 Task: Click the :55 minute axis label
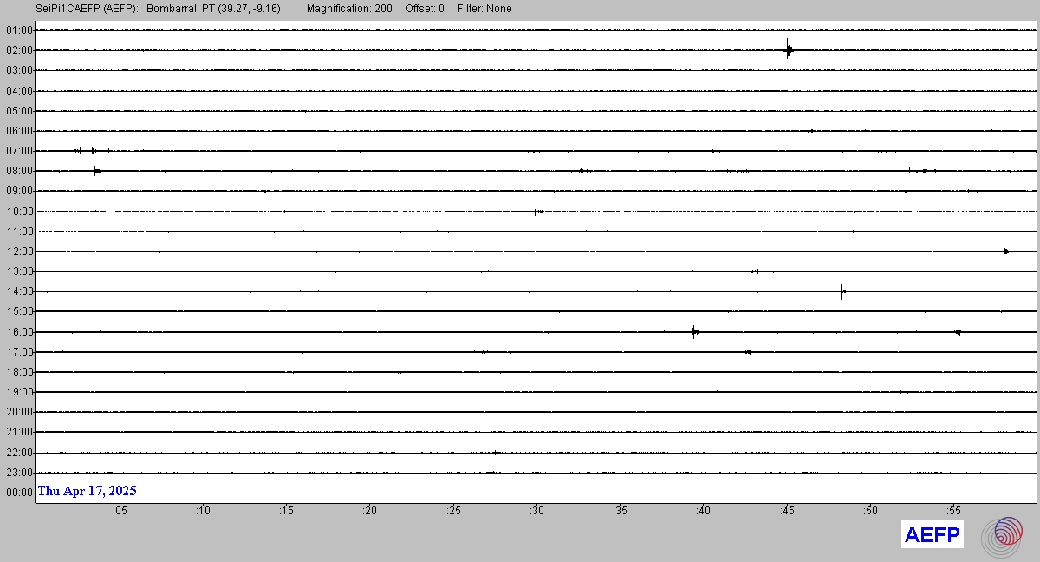(953, 512)
